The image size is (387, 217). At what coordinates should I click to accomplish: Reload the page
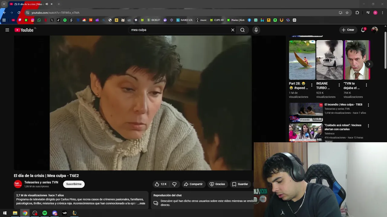pyautogui.click(x=19, y=13)
